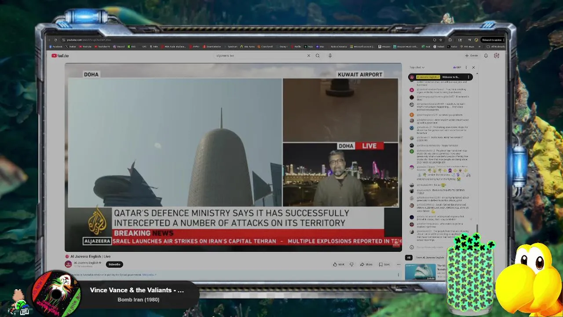Viewport: 563px width, 317px height.
Task: Open more actions ellipsis under video
Action: click(398, 264)
